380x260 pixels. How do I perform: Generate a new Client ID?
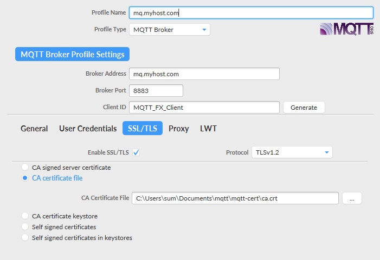(304, 108)
